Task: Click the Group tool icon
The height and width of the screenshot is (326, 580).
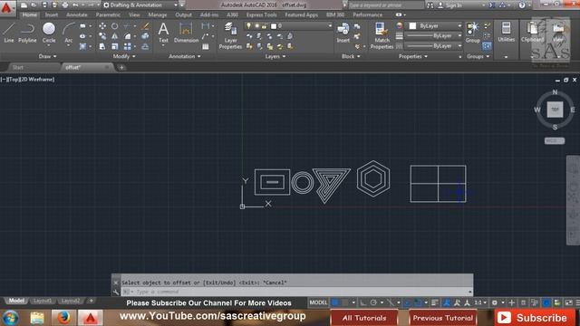Action: (473, 33)
